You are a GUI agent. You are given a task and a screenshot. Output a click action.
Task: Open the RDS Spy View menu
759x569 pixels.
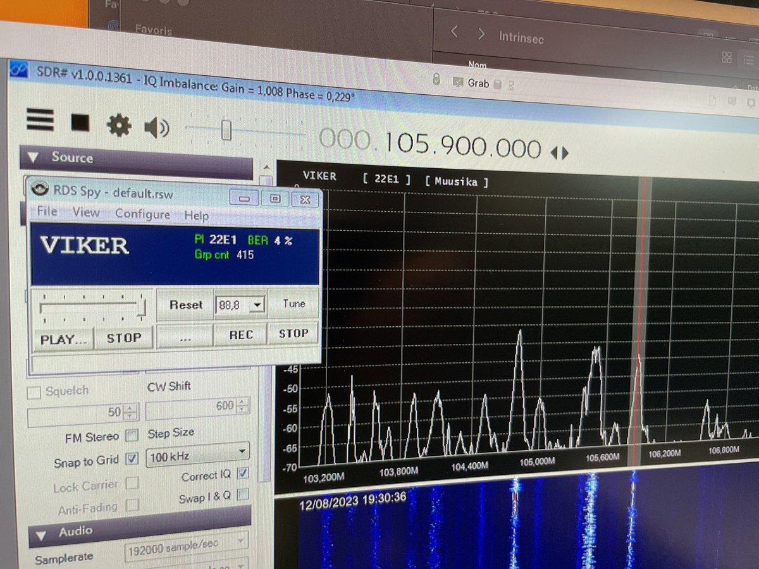pos(86,212)
